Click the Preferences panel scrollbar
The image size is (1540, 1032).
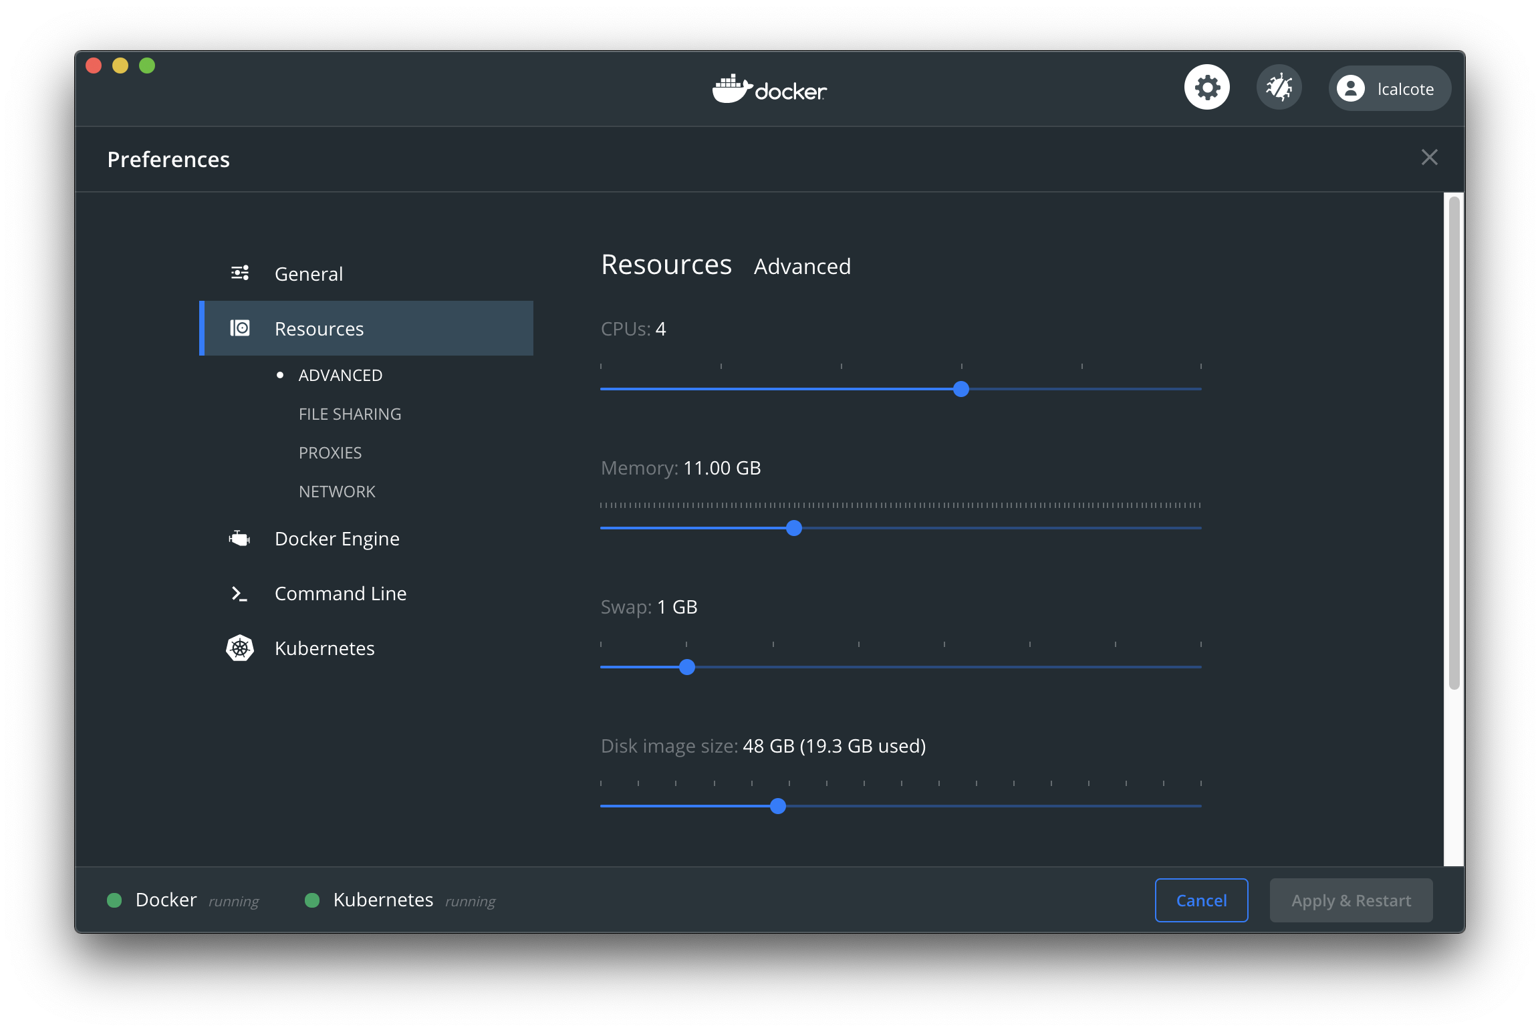coord(1454,442)
